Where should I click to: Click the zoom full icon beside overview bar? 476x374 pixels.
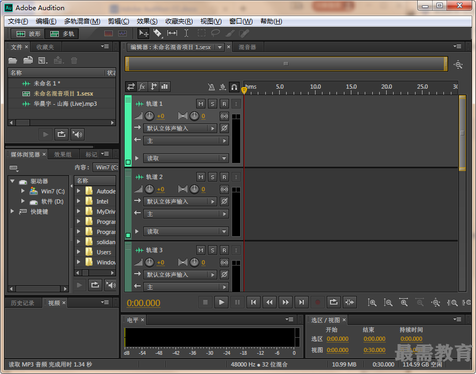coord(458,65)
